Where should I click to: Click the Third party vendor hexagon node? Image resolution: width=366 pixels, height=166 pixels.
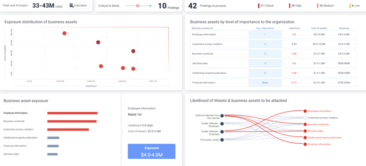[x=222, y=140]
